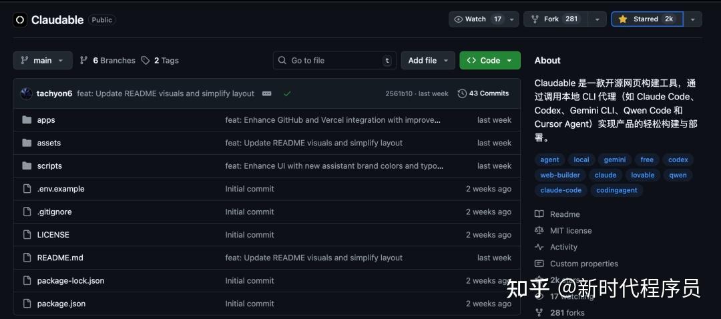Click the folder icon beside apps

pyautogui.click(x=27, y=120)
